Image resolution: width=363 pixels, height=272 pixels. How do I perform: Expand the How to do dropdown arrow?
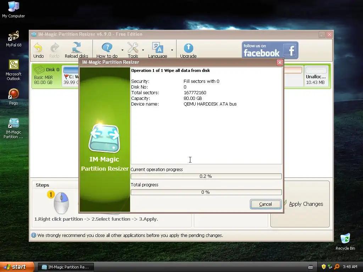(122, 50)
